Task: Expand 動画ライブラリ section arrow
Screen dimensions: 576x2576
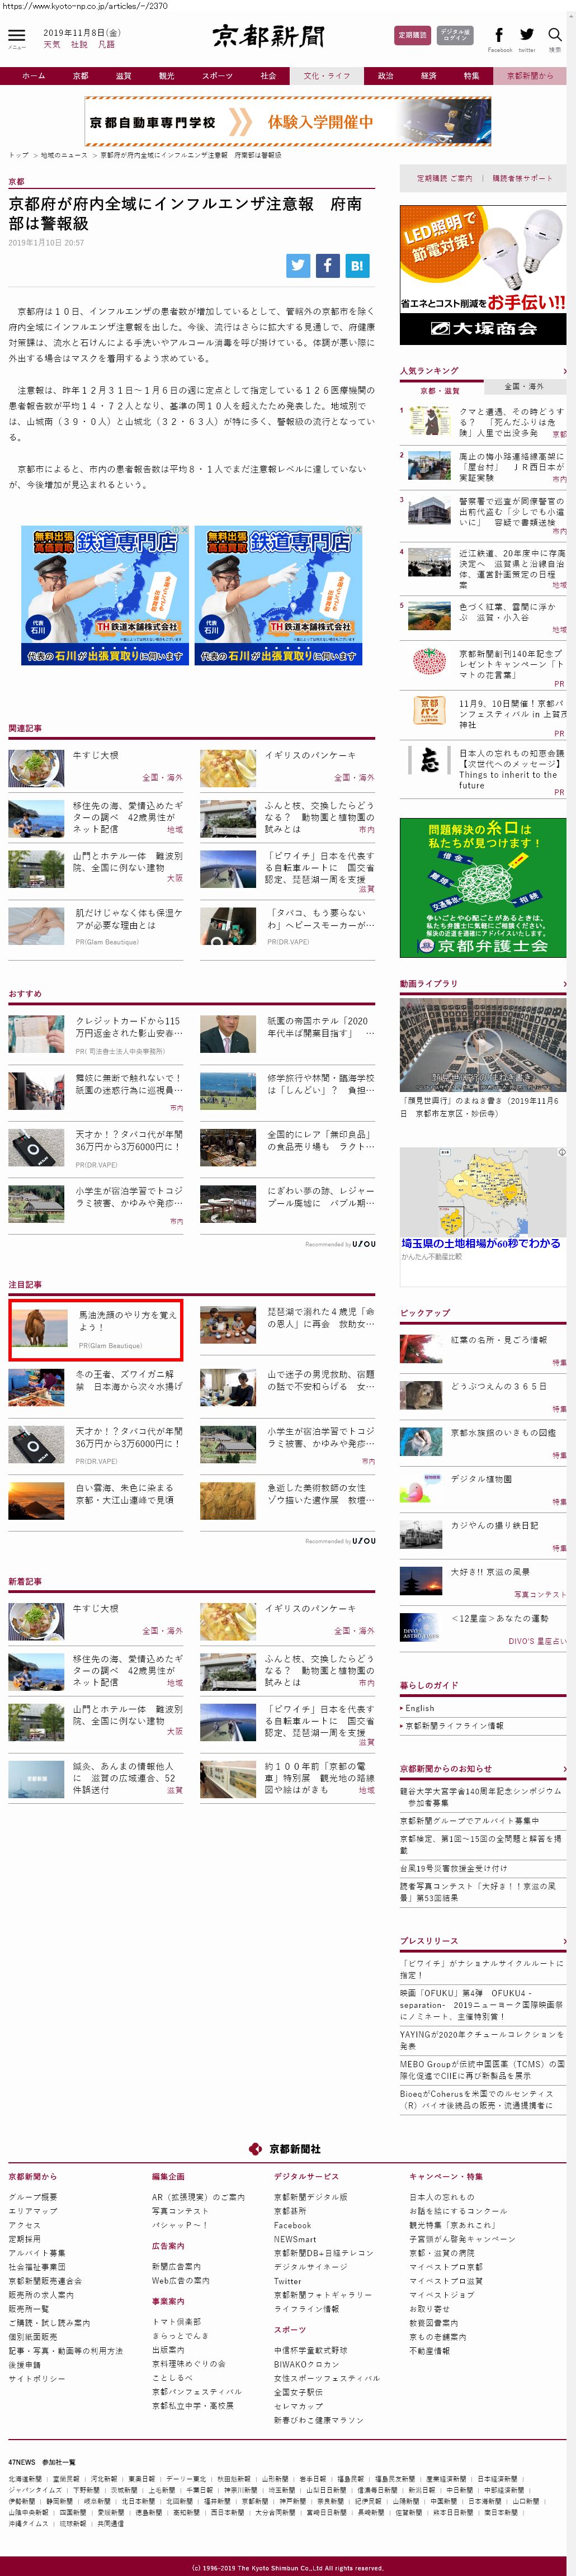Action: tap(564, 984)
